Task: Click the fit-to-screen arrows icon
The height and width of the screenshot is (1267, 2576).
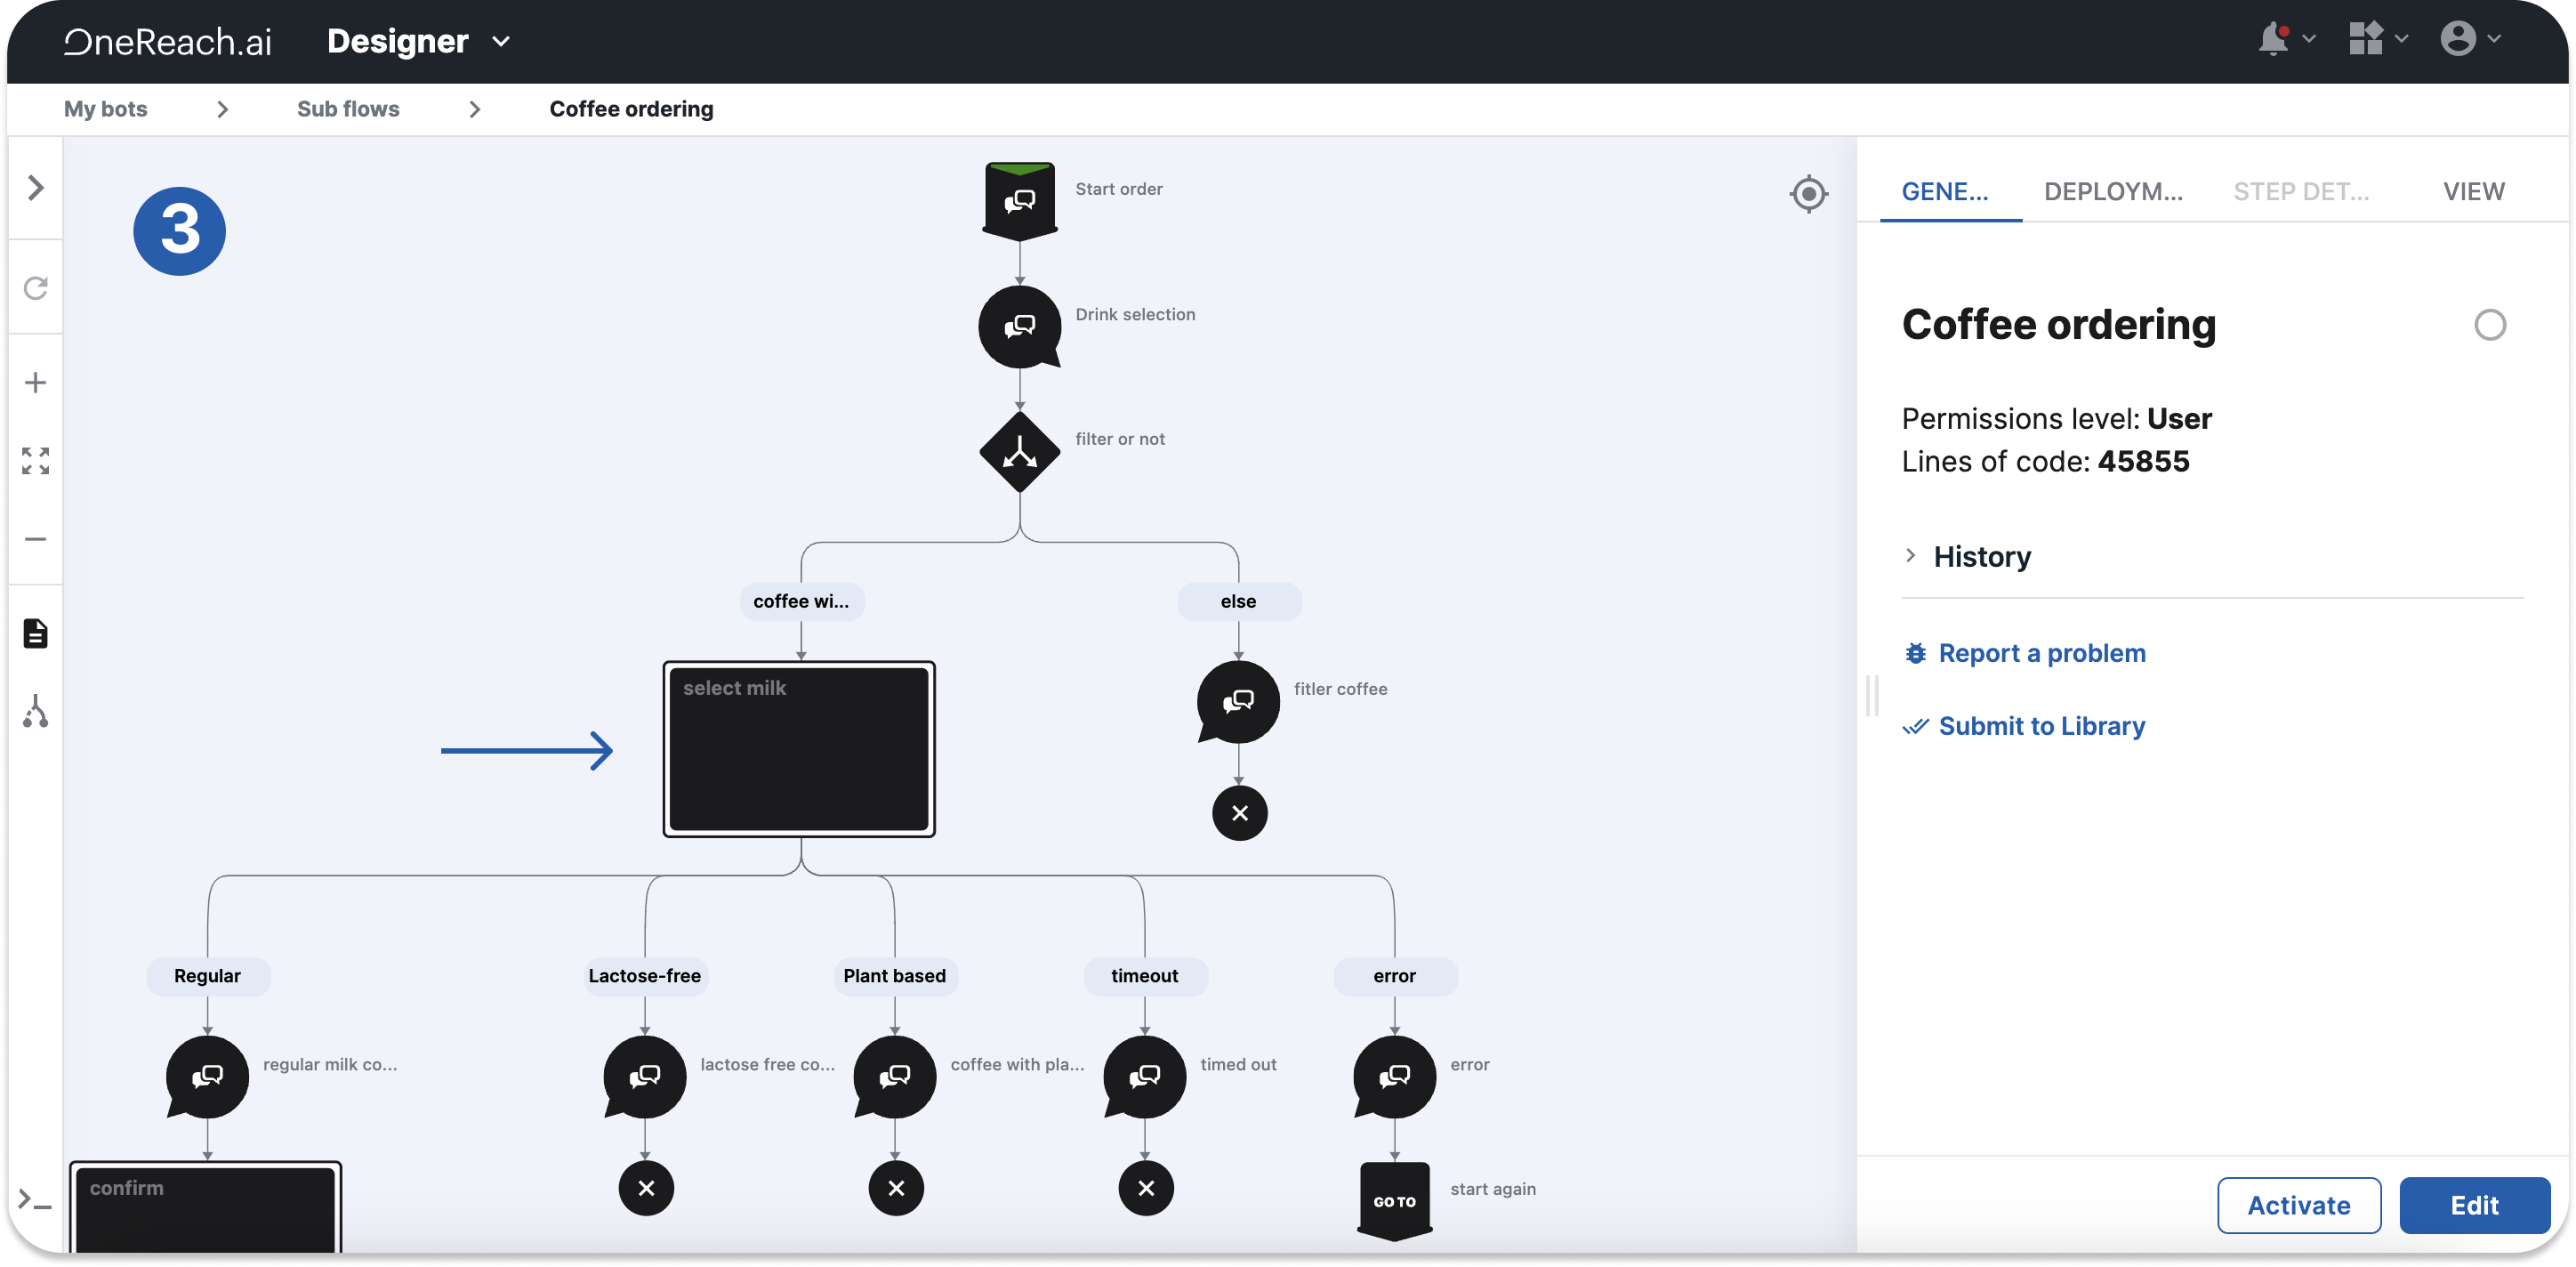Action: pyautogui.click(x=36, y=461)
